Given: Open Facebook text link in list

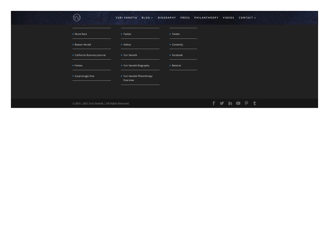Looking at the screenshot, I should [x=177, y=55].
